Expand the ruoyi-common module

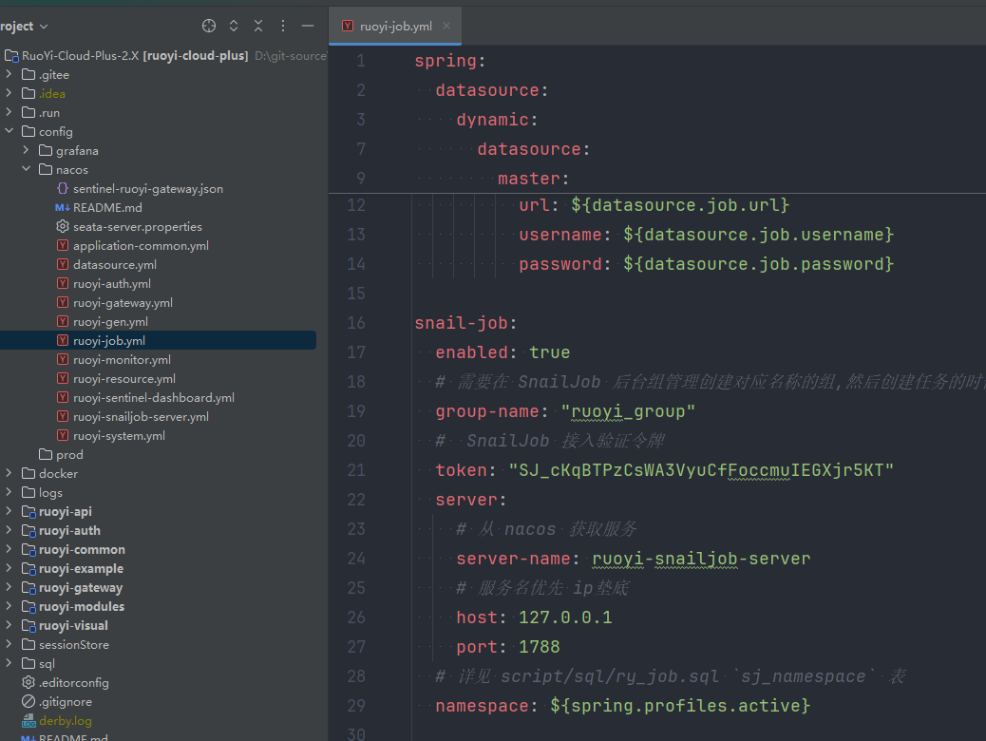pyautogui.click(x=9, y=549)
